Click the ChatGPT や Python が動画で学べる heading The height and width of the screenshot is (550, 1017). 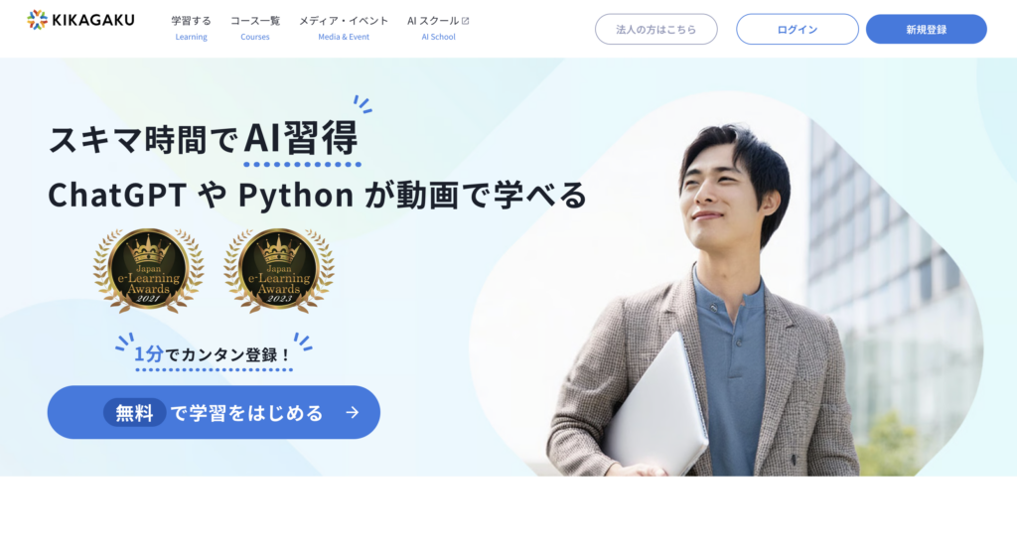coord(317,195)
